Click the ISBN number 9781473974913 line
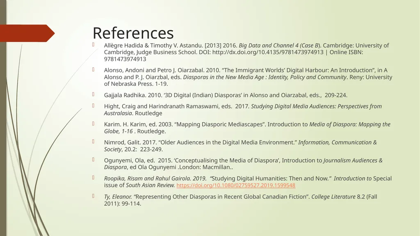This screenshot has width=420, height=236. [x=125, y=59]
